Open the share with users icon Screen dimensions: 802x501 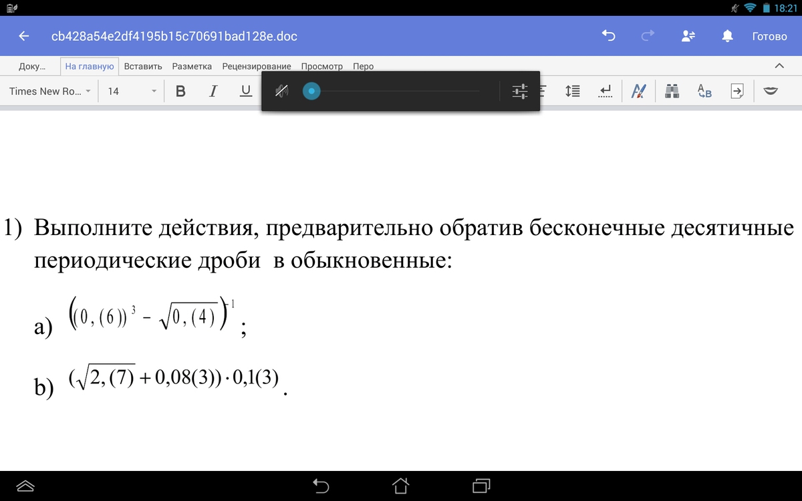[x=688, y=36]
